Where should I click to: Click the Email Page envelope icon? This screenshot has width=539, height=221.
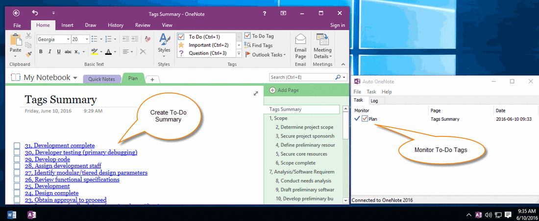click(x=300, y=39)
